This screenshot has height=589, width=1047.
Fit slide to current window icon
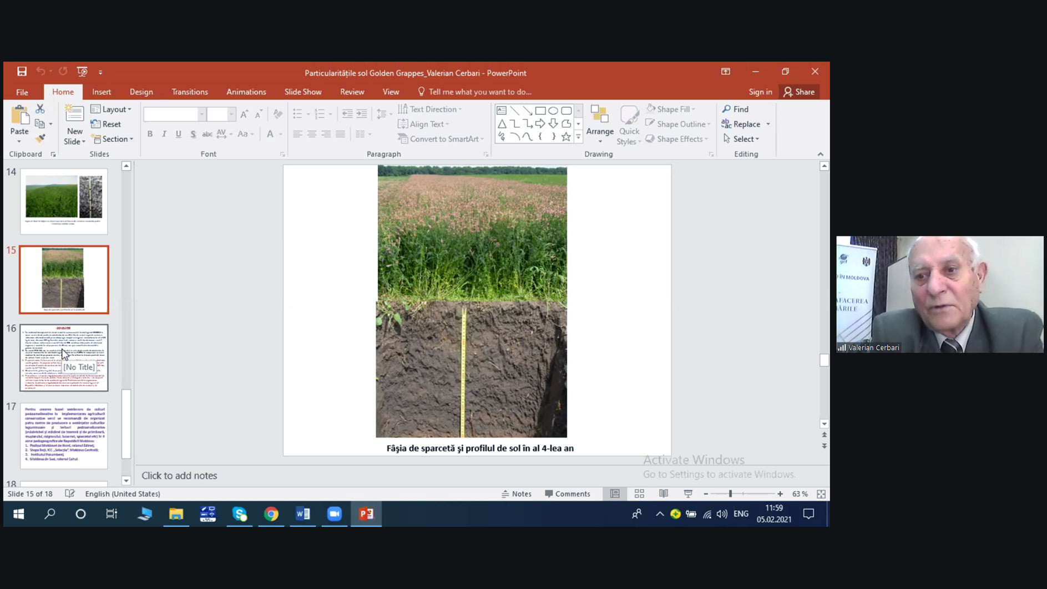[821, 494]
